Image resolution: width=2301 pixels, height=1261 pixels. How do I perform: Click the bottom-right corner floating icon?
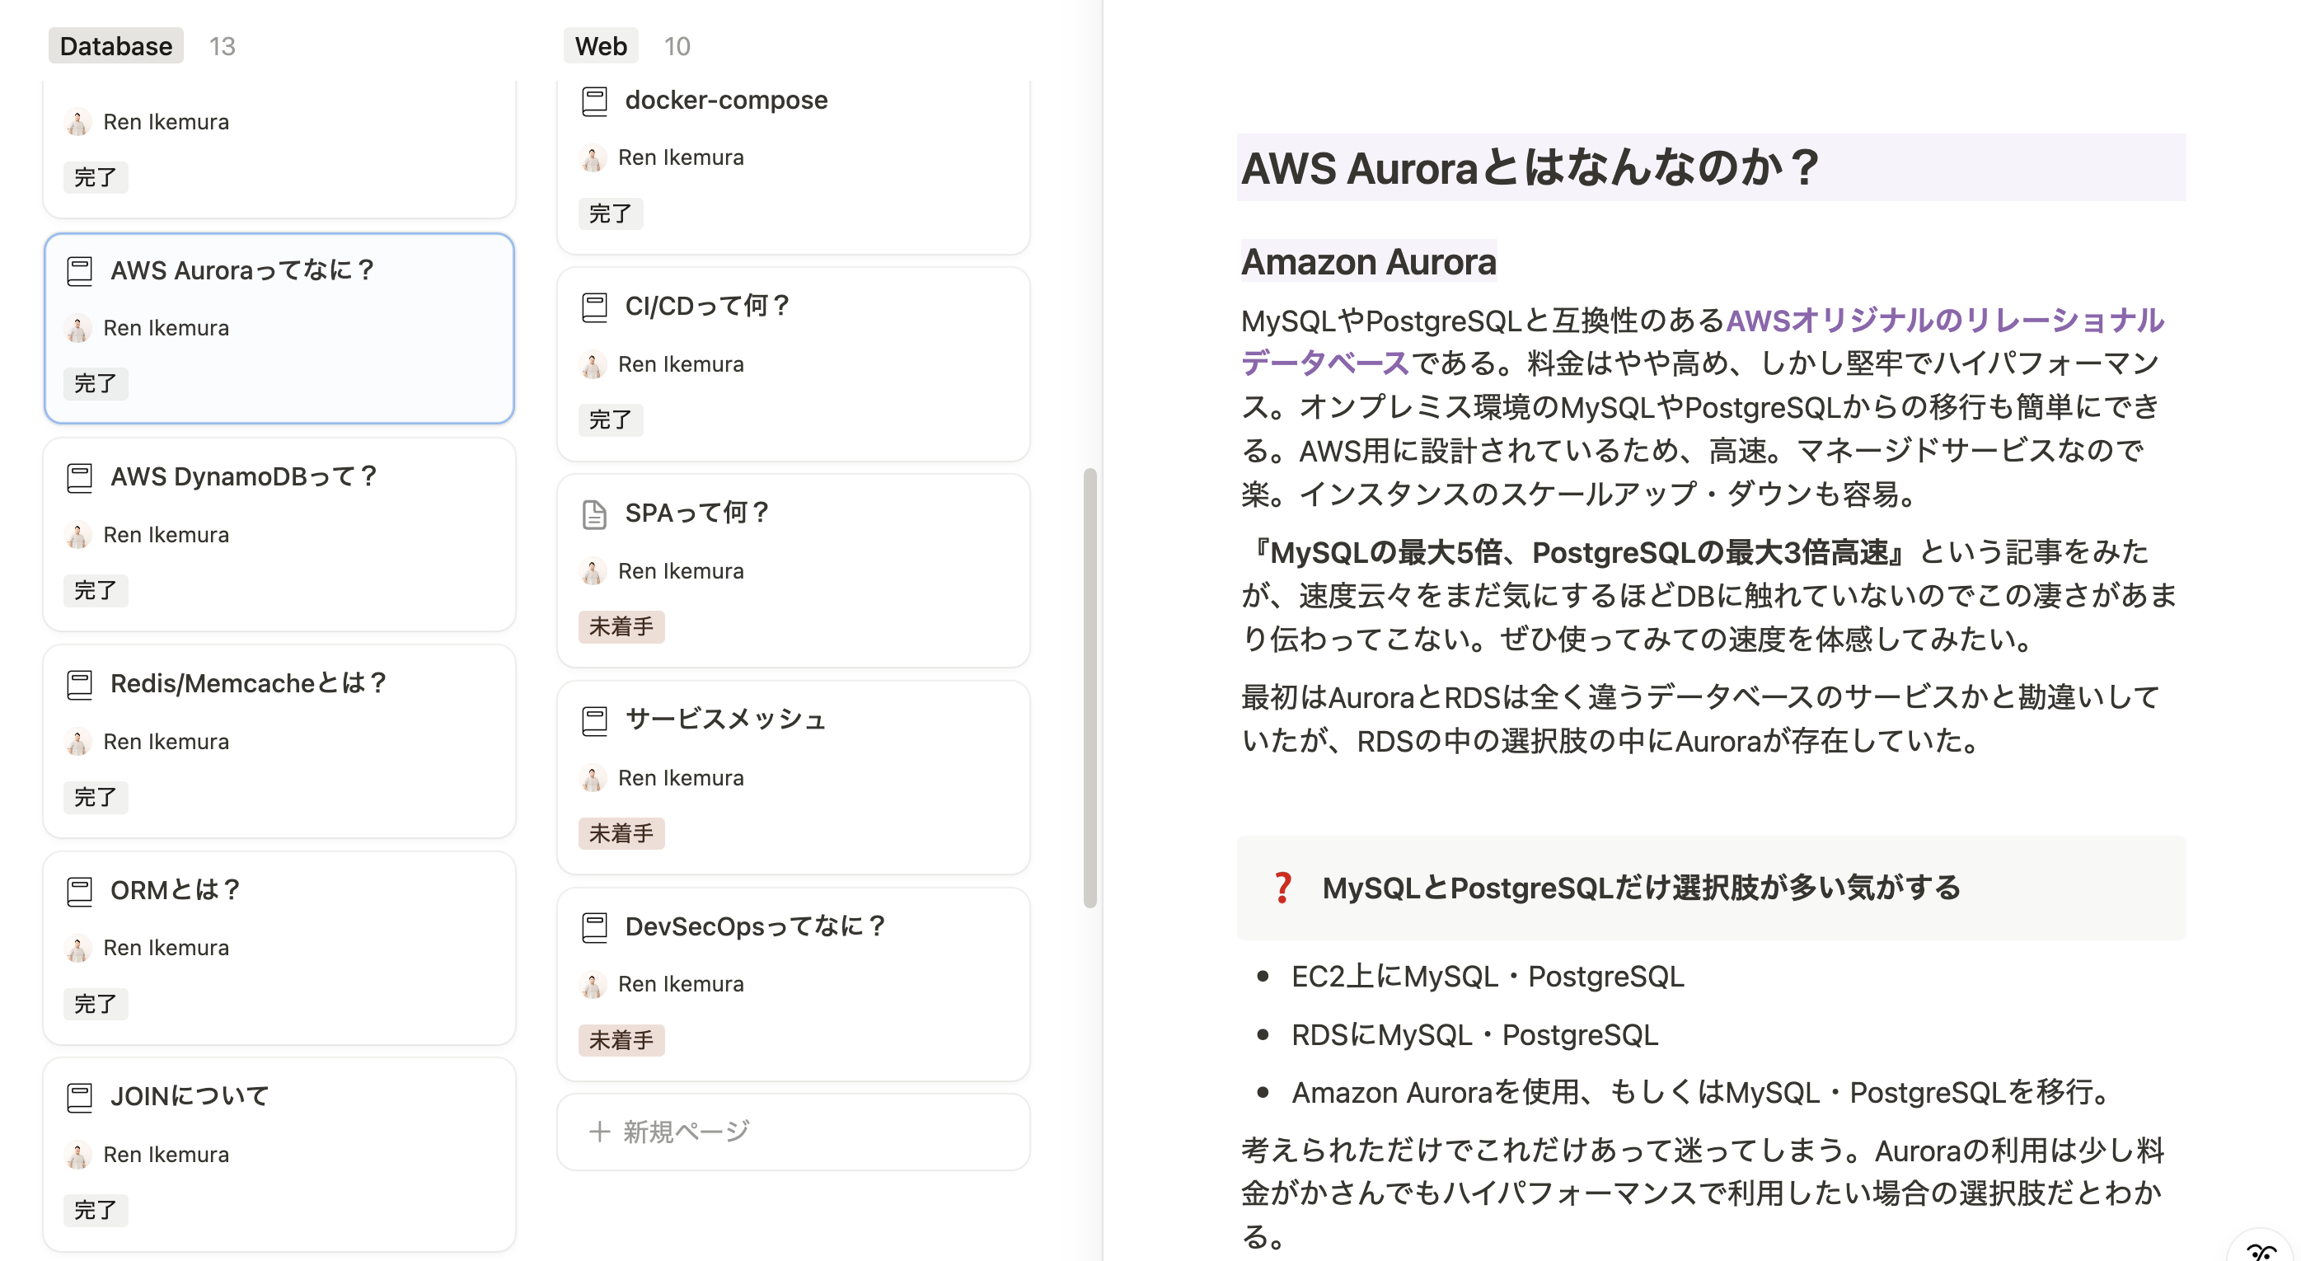click(x=2261, y=1249)
